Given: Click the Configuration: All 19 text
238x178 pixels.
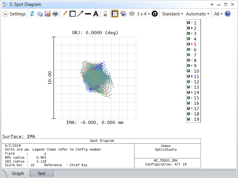Looking at the screenshot, I should point(166,164).
